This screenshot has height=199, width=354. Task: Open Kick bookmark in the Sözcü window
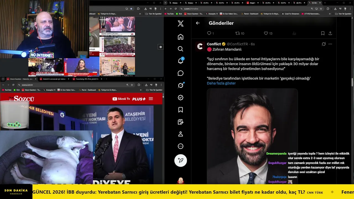[17, 90]
